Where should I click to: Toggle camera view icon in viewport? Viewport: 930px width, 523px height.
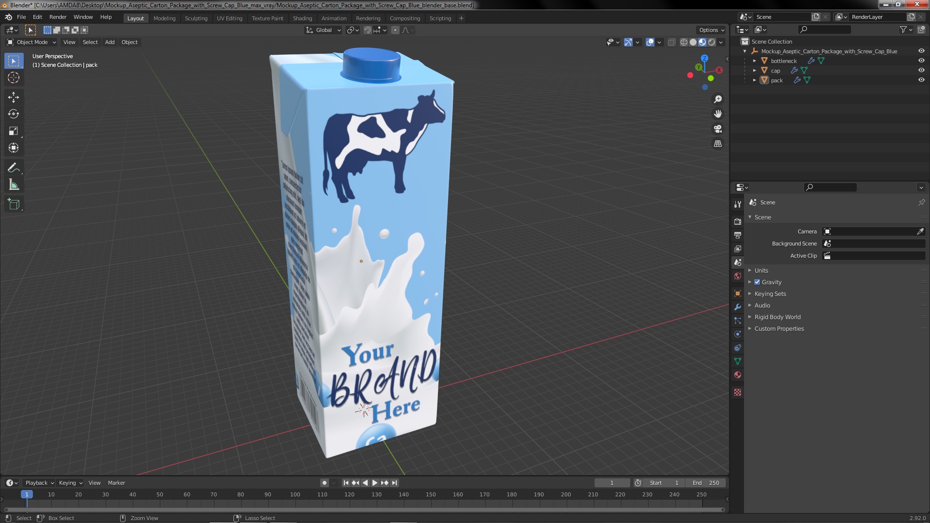(718, 129)
